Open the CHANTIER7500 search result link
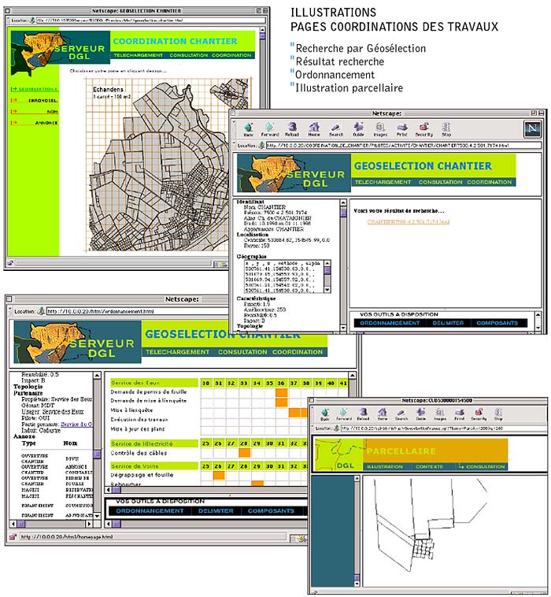The image size is (551, 597). (x=408, y=221)
